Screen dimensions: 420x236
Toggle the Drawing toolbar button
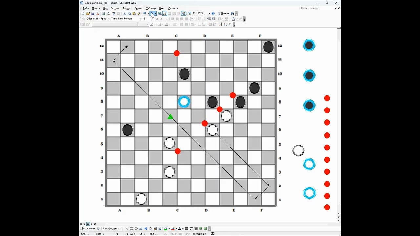tap(183, 13)
